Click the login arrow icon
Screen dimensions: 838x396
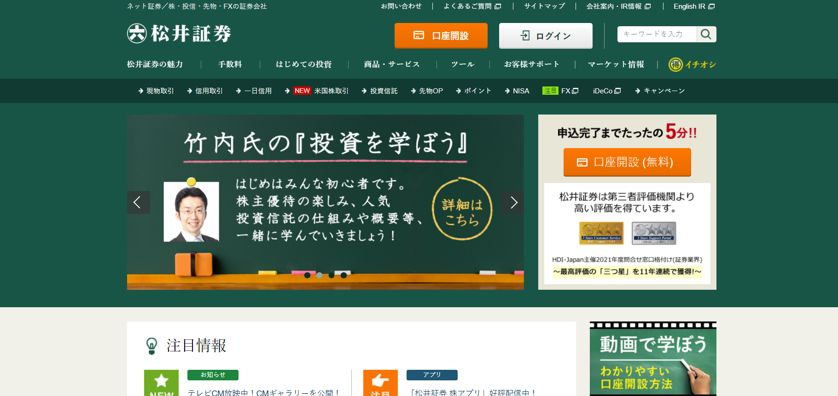coord(525,35)
